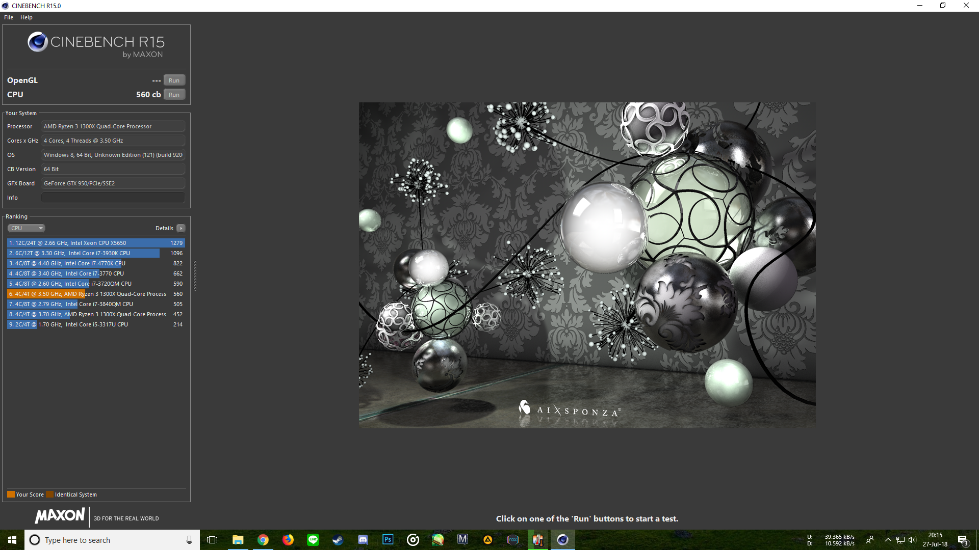Click the Cores x GHz value field
Image resolution: width=979 pixels, height=550 pixels.
tap(113, 141)
